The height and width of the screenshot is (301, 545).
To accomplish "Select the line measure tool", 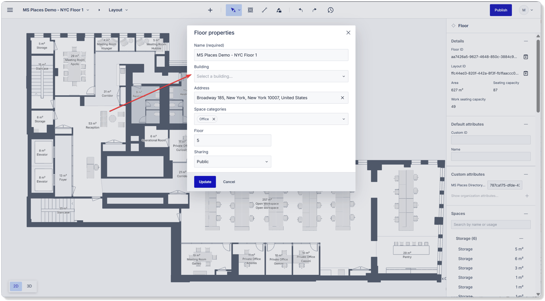I will 265,10.
